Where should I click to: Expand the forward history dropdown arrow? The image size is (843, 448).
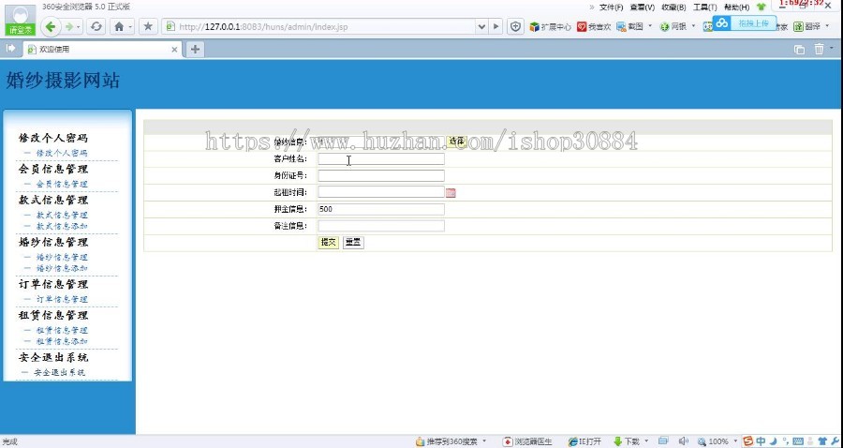tap(79, 26)
